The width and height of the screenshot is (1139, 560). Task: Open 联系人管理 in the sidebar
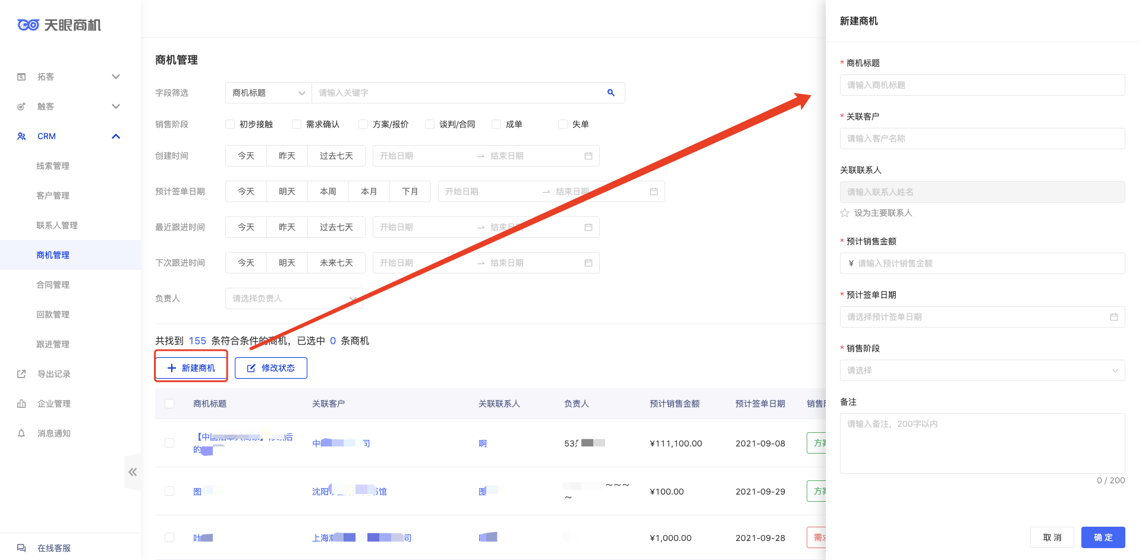point(57,225)
